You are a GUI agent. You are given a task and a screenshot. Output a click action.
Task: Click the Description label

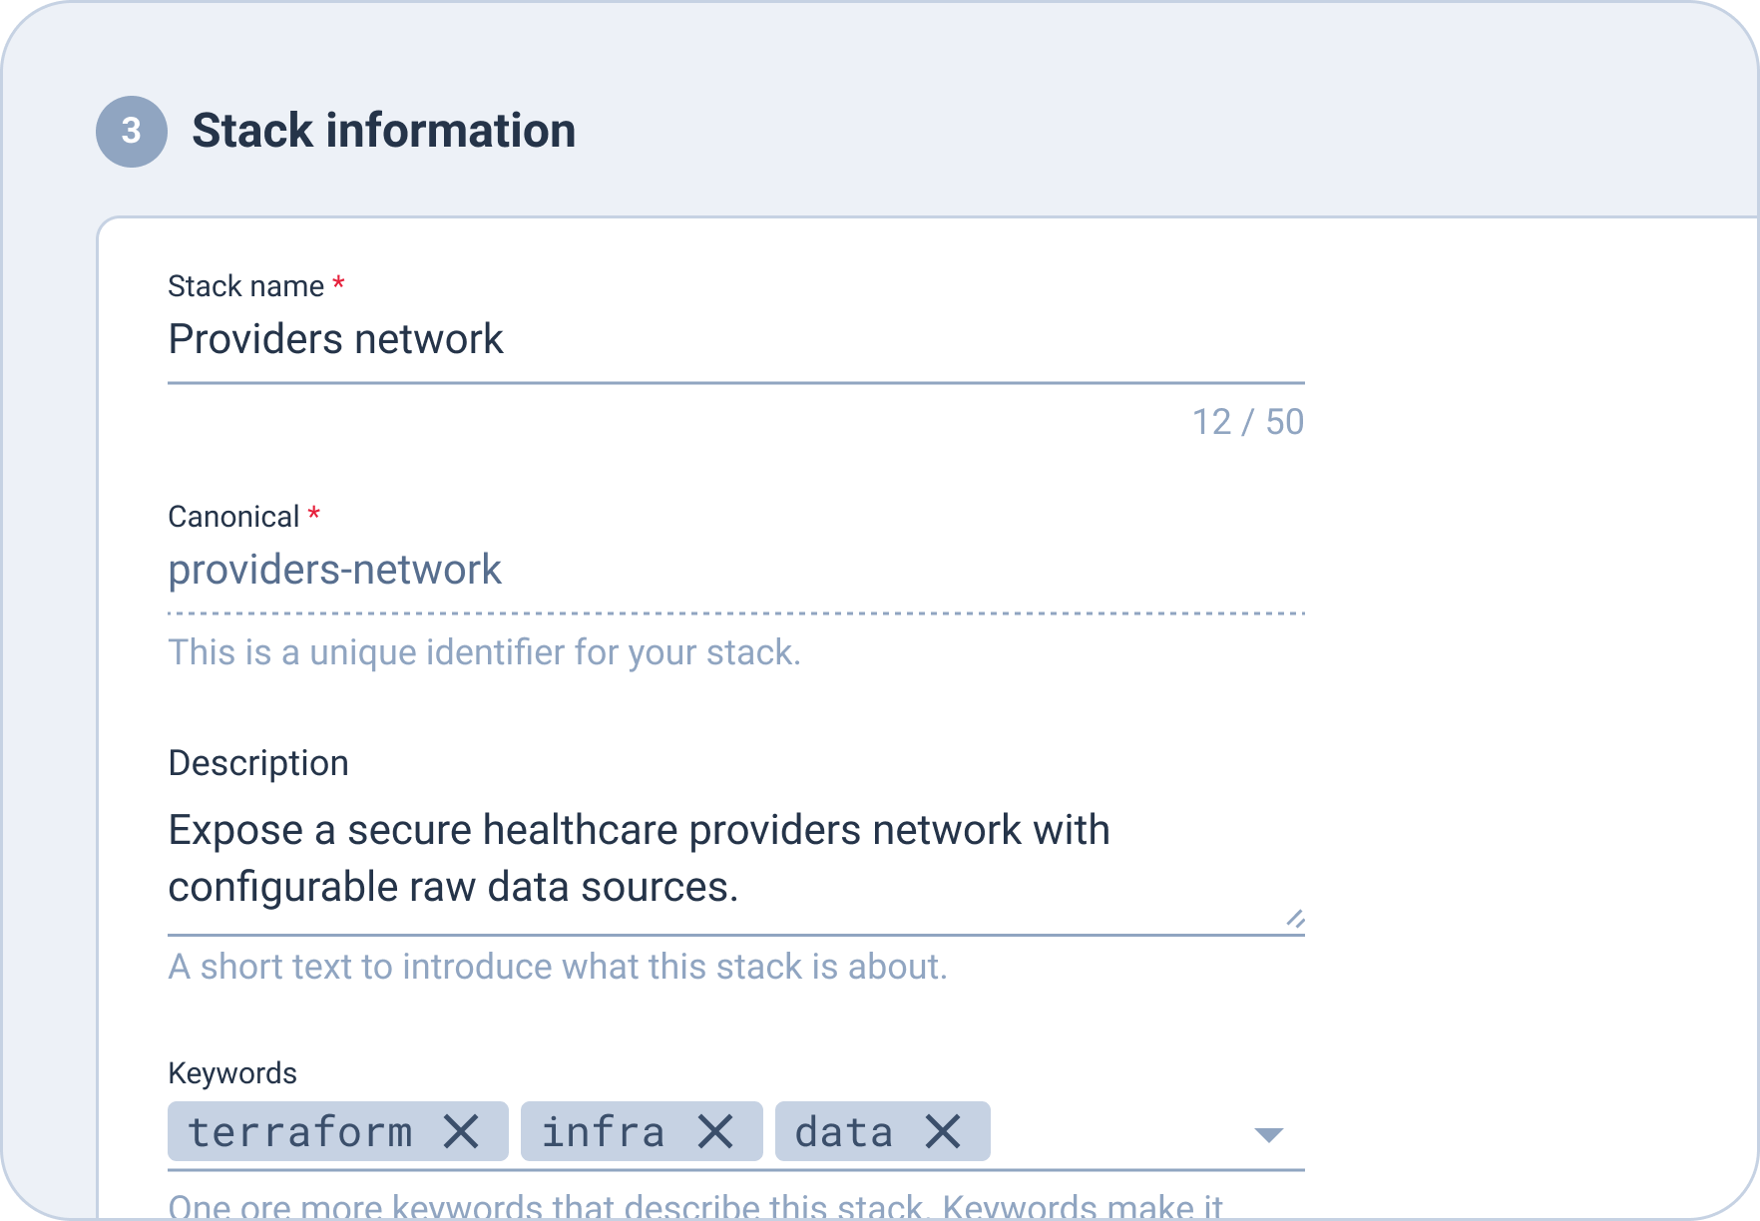(258, 763)
